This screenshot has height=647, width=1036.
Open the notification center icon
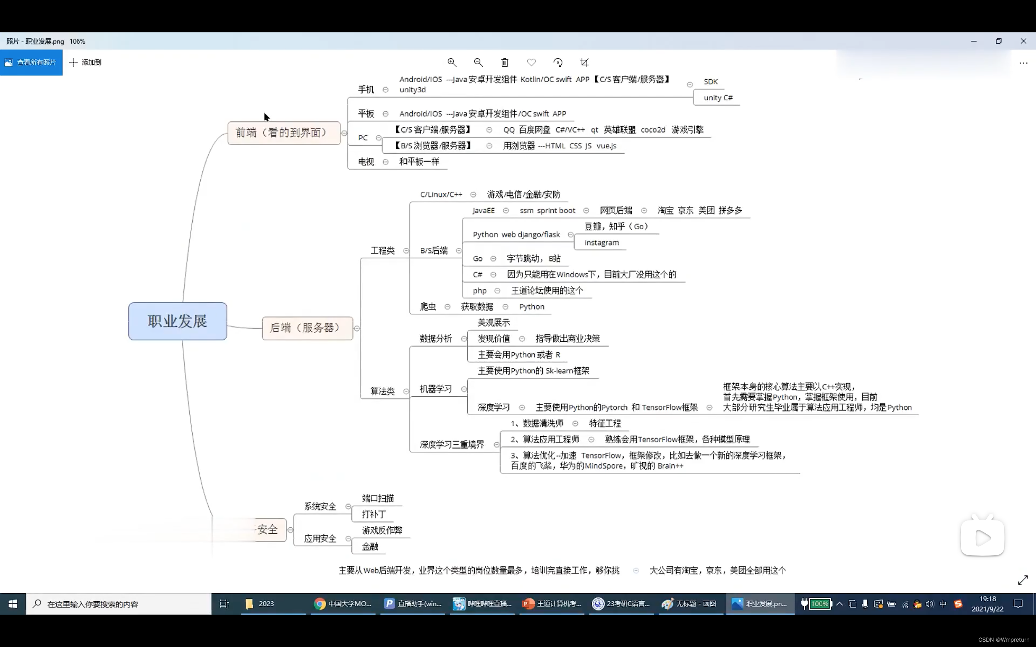[x=1018, y=604]
